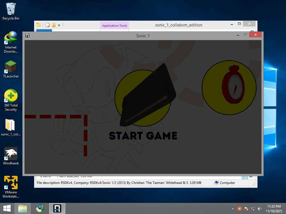Show hidden tray icons arrow
The height and width of the screenshot is (214, 286).
click(x=233, y=209)
